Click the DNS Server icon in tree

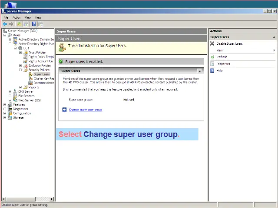[15, 91]
